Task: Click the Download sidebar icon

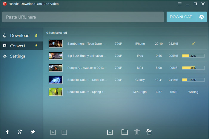Action: (x=5, y=35)
